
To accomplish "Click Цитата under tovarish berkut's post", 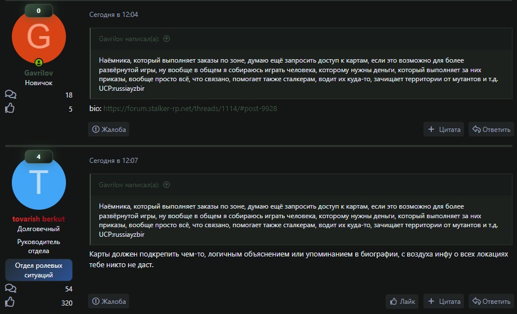I will point(444,301).
